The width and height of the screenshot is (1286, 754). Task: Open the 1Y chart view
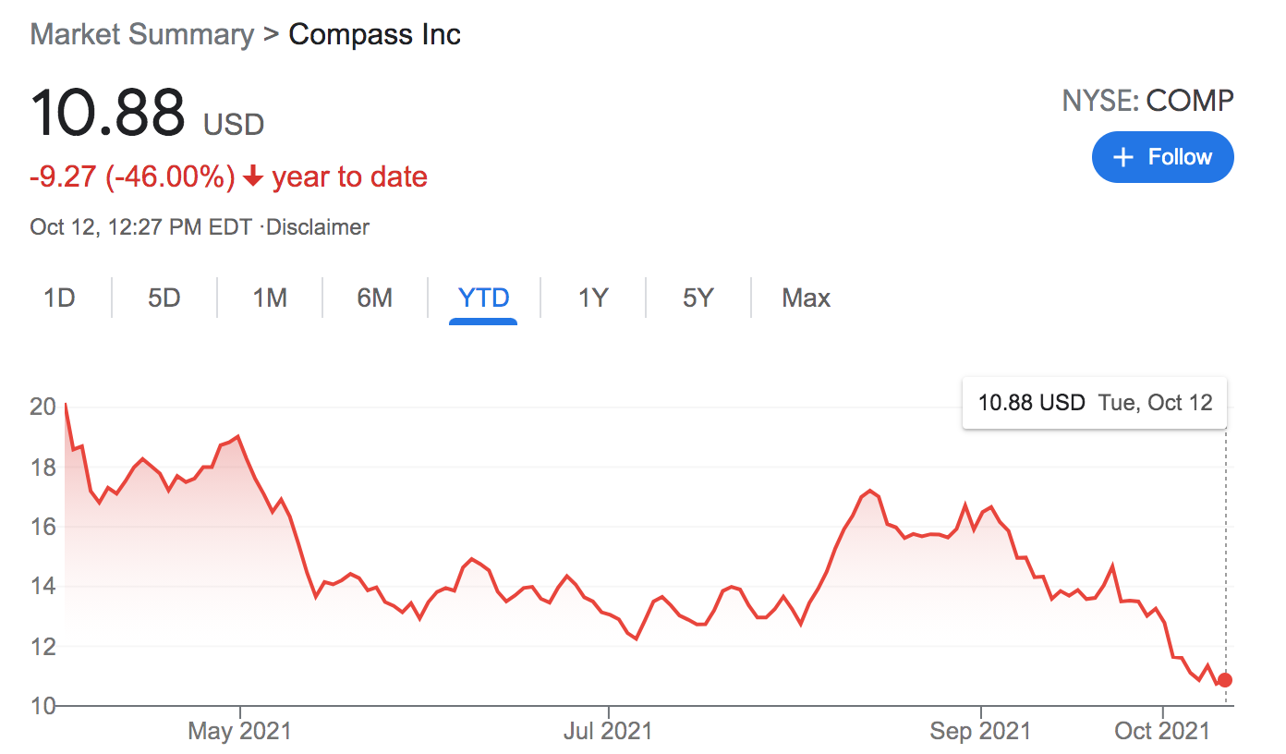tap(593, 298)
